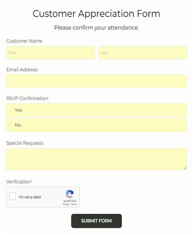This screenshot has height=235, width=193.
Task: Click the Last name input field
Action: (x=143, y=53)
